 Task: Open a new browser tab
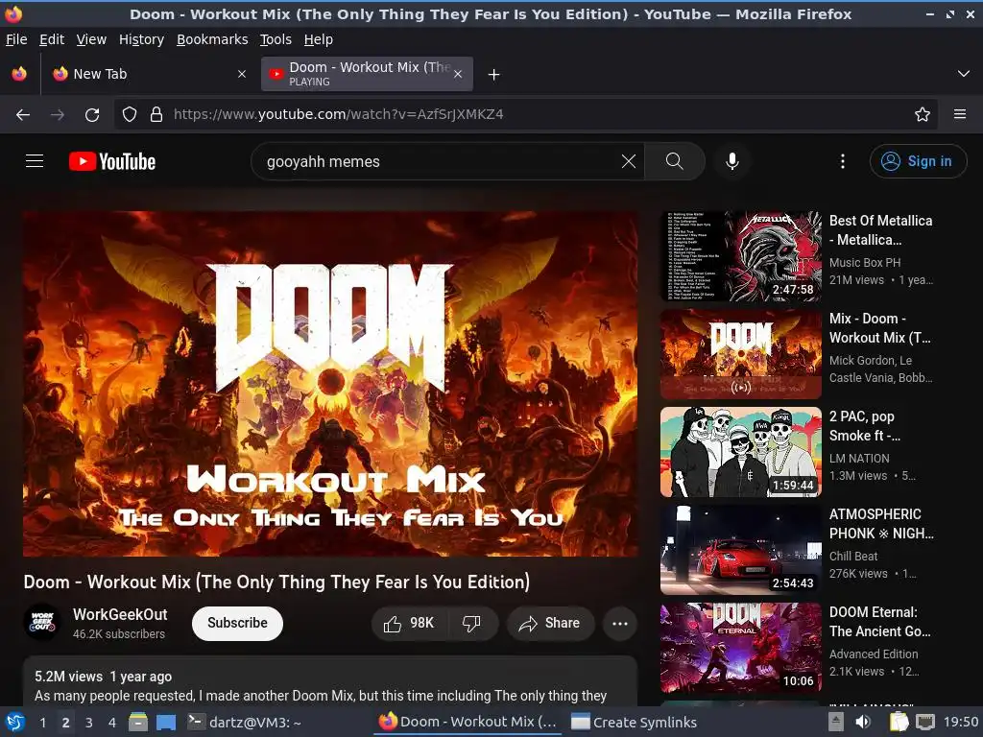[494, 75]
